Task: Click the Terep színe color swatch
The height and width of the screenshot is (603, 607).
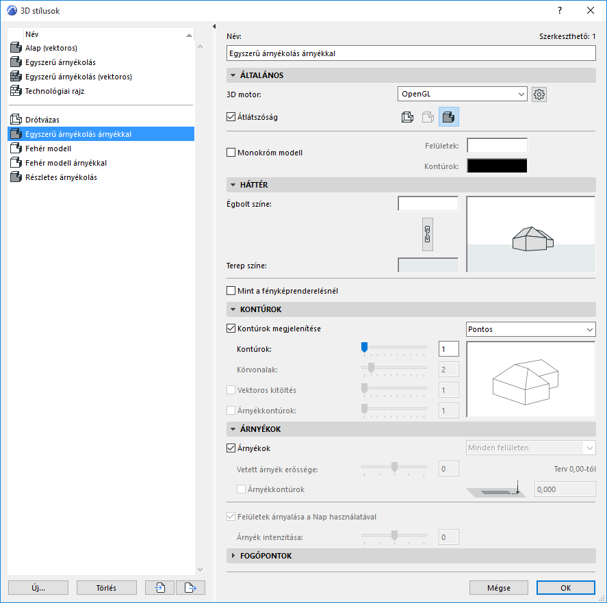Action: point(428,266)
